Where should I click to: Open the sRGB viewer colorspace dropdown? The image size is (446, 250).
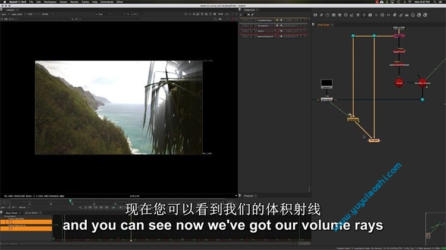[x=47, y=14]
